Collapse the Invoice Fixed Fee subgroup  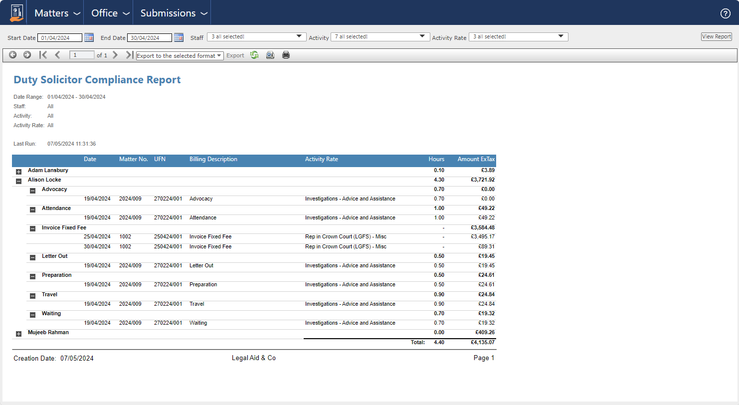tap(33, 229)
